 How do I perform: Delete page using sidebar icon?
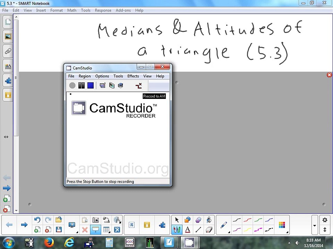[x=7, y=209]
